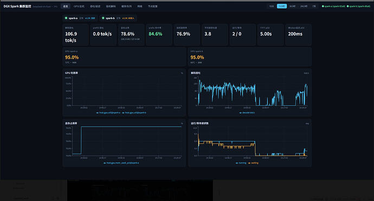The width and height of the screenshot is (374, 201).
Task: Switch to the last navigation tab after 网络
Action: [x=153, y=6]
